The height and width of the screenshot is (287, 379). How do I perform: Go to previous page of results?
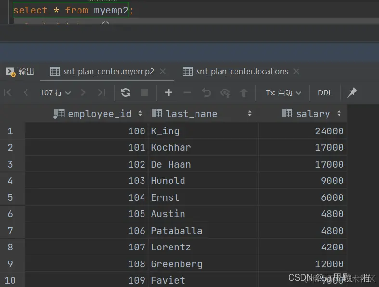[26, 92]
